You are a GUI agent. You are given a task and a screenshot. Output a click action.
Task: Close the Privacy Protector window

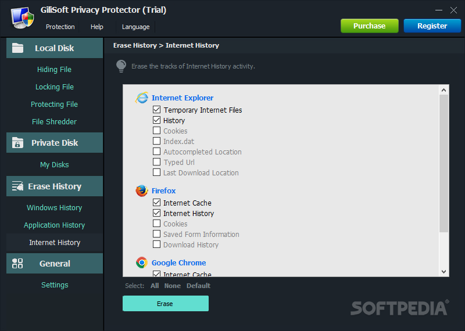click(453, 10)
